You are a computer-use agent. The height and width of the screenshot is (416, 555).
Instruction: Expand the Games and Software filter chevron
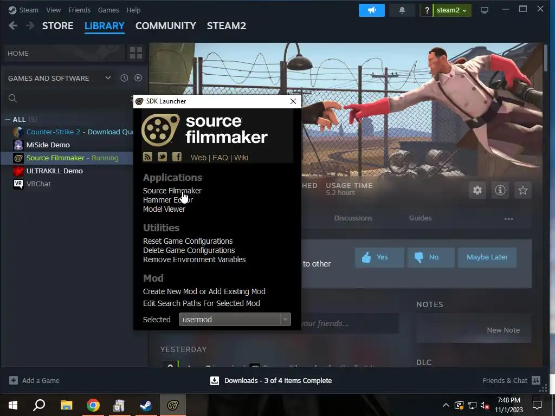point(108,78)
